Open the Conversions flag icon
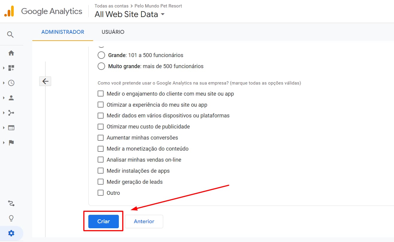This screenshot has height=242, width=394. 11,143
